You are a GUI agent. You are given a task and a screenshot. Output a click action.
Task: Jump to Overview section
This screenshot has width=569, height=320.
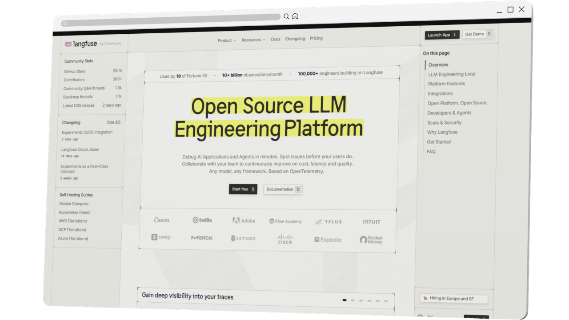438,65
